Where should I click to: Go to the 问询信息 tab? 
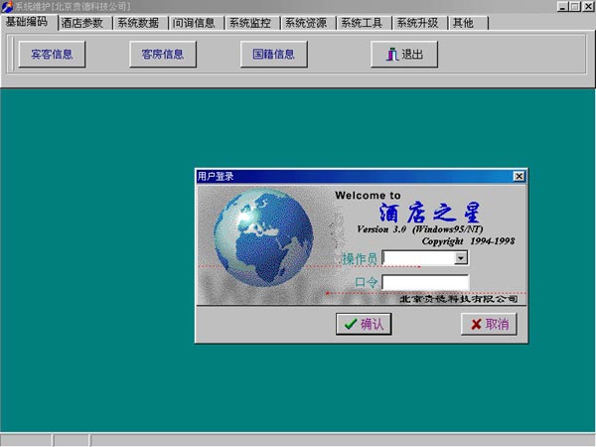[196, 23]
